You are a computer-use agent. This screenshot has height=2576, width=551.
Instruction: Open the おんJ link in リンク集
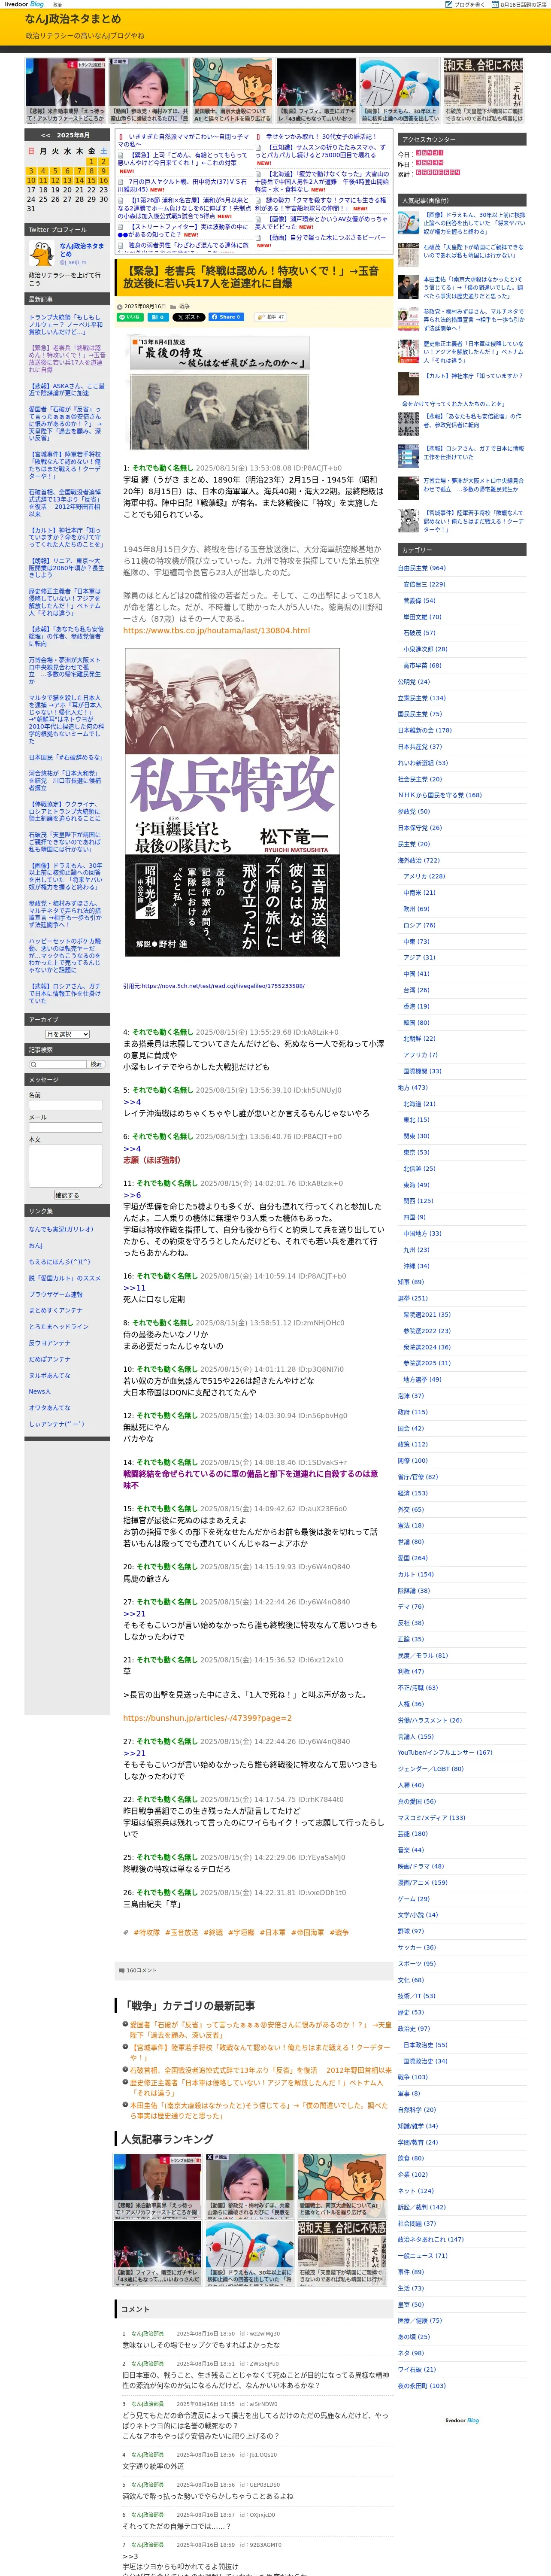(x=36, y=1245)
